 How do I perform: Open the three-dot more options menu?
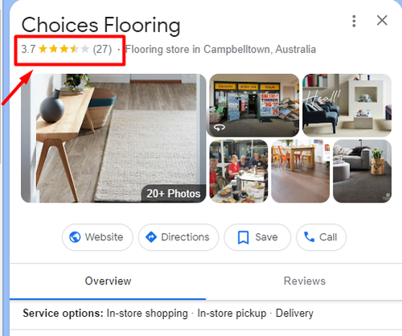point(354,21)
